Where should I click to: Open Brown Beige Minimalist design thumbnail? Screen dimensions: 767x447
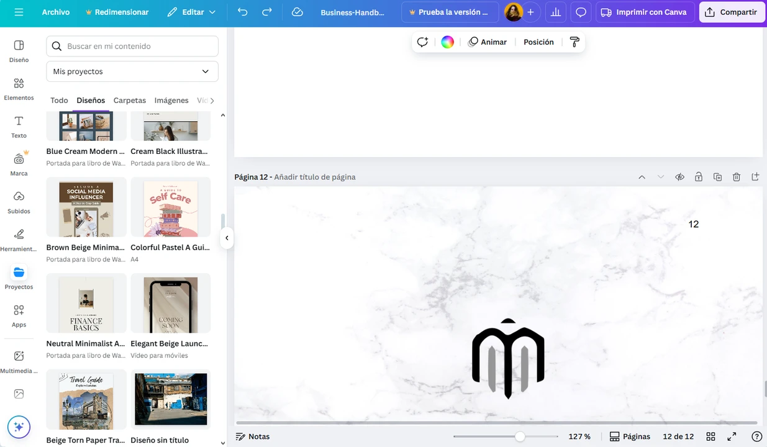coord(86,207)
